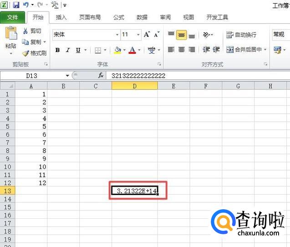Open the borders dropdown arrow
This screenshot has width=290, height=247.
tap(105, 50)
